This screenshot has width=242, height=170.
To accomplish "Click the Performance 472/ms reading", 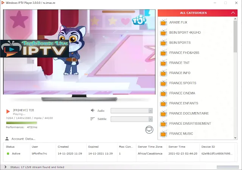I will [22, 127].
